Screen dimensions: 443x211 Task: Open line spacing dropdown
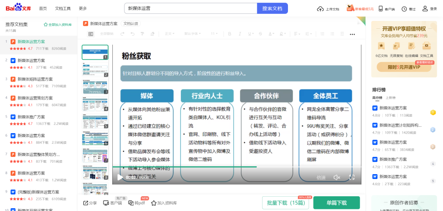pyautogui.click(x=308, y=34)
